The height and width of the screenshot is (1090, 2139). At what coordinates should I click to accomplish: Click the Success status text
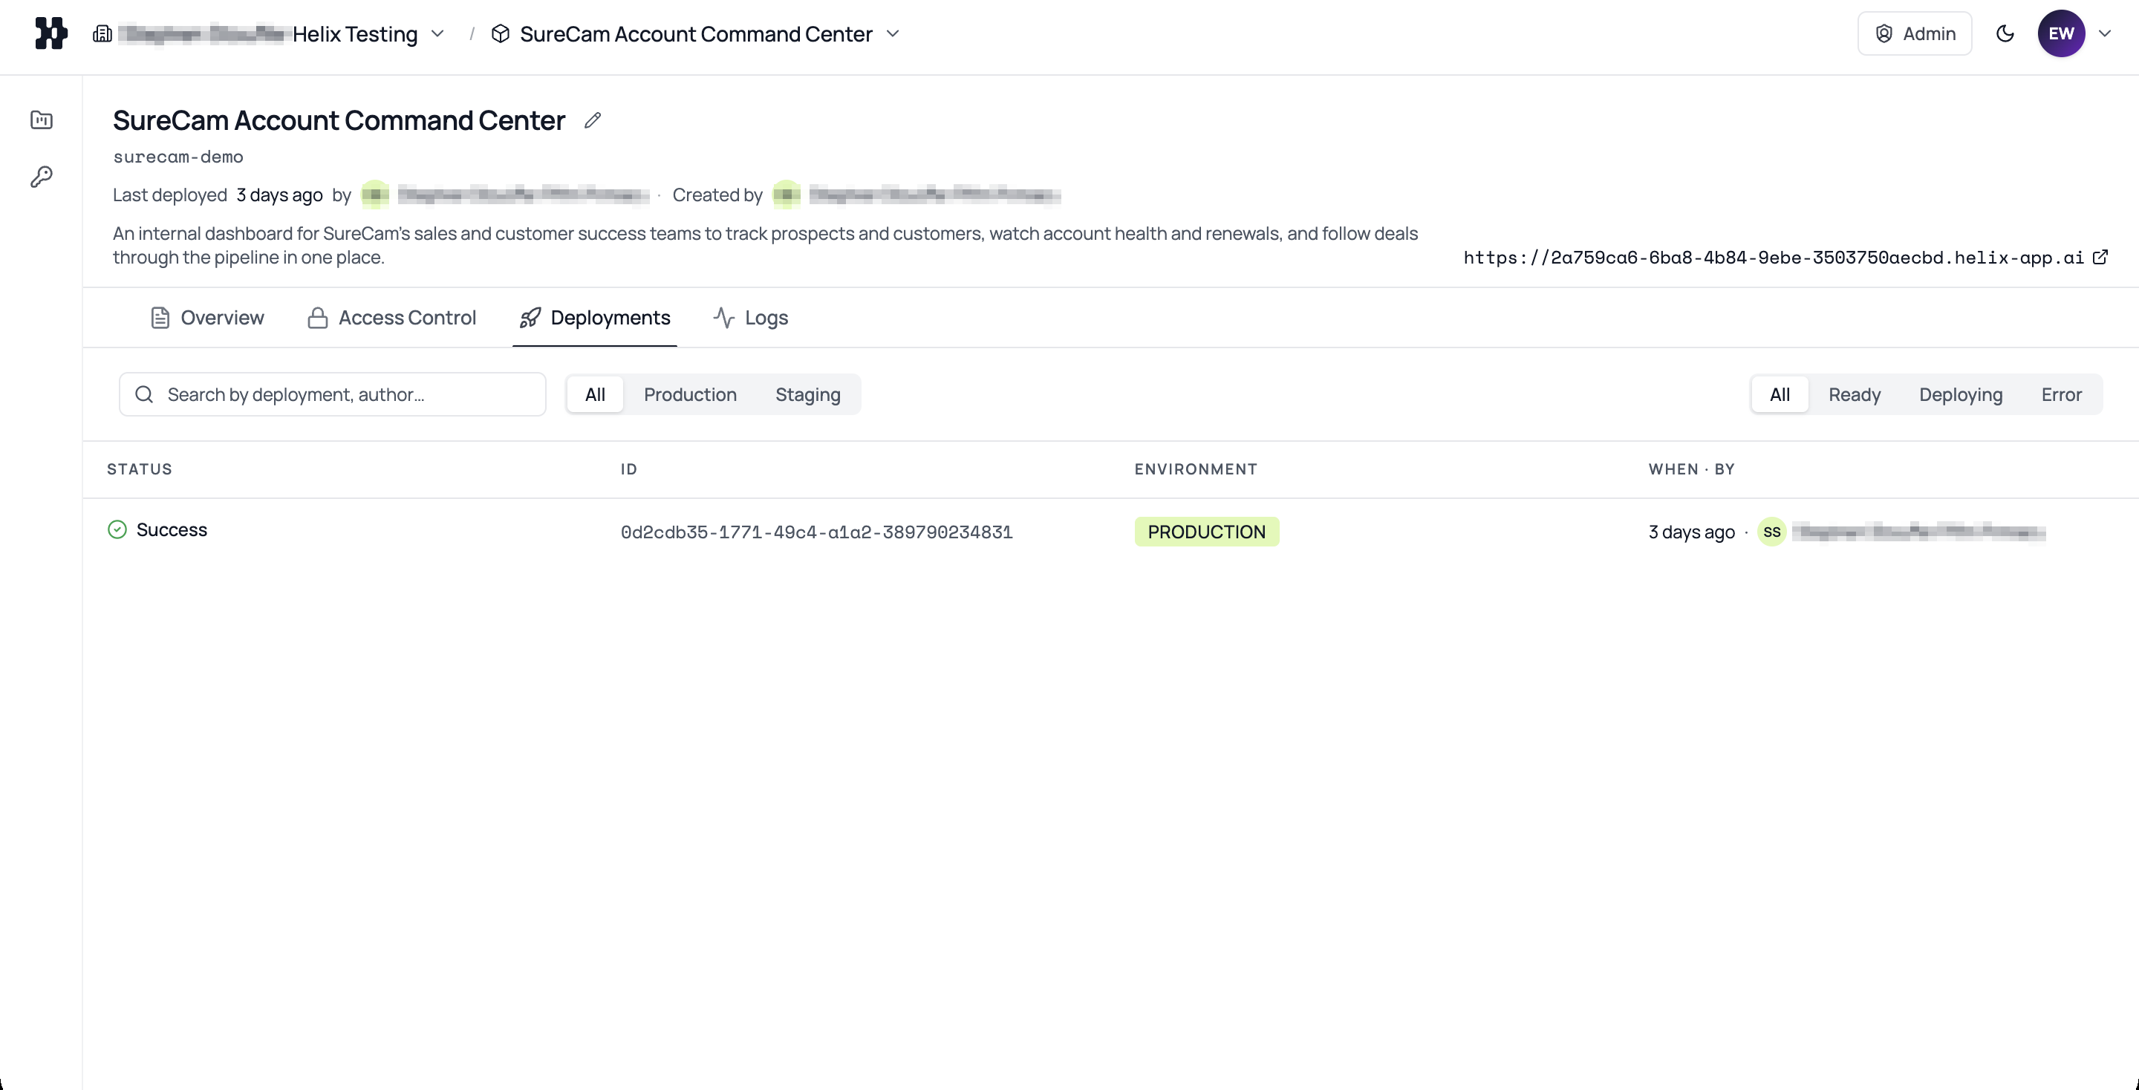pos(172,529)
